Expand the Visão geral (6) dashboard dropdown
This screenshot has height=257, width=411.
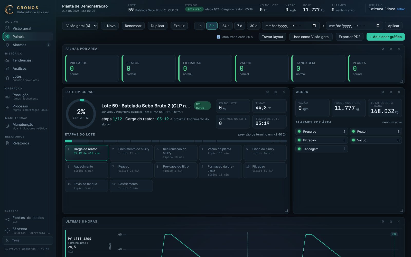tap(80, 26)
